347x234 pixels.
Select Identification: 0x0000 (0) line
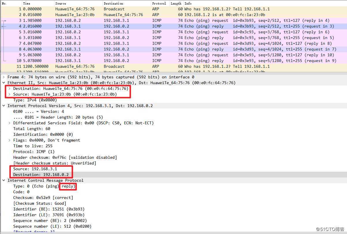point(43,134)
